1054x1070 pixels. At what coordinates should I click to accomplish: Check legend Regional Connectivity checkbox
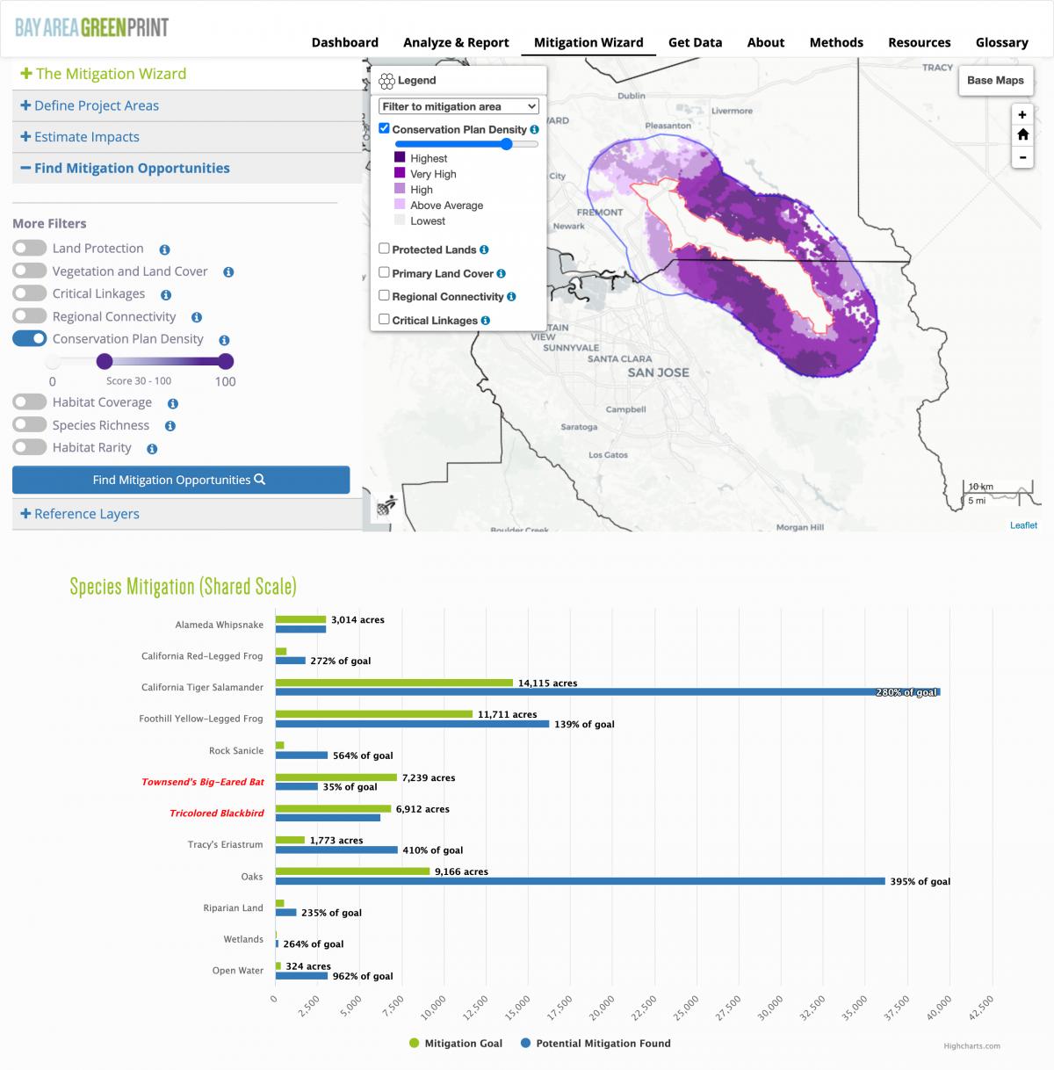tap(384, 295)
